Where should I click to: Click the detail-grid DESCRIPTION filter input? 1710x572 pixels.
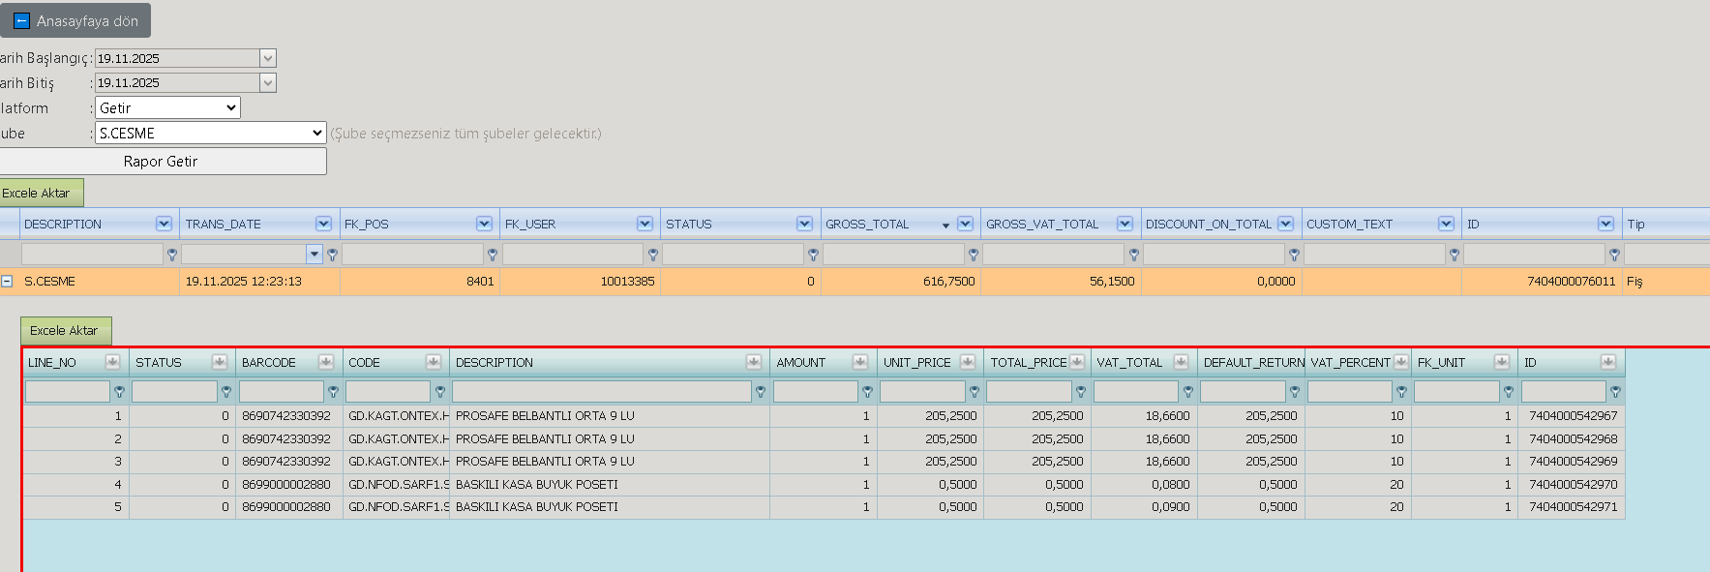[602, 392]
